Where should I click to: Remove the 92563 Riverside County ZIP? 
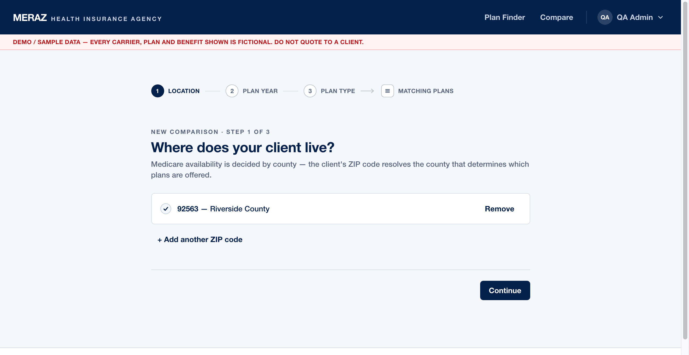click(499, 209)
